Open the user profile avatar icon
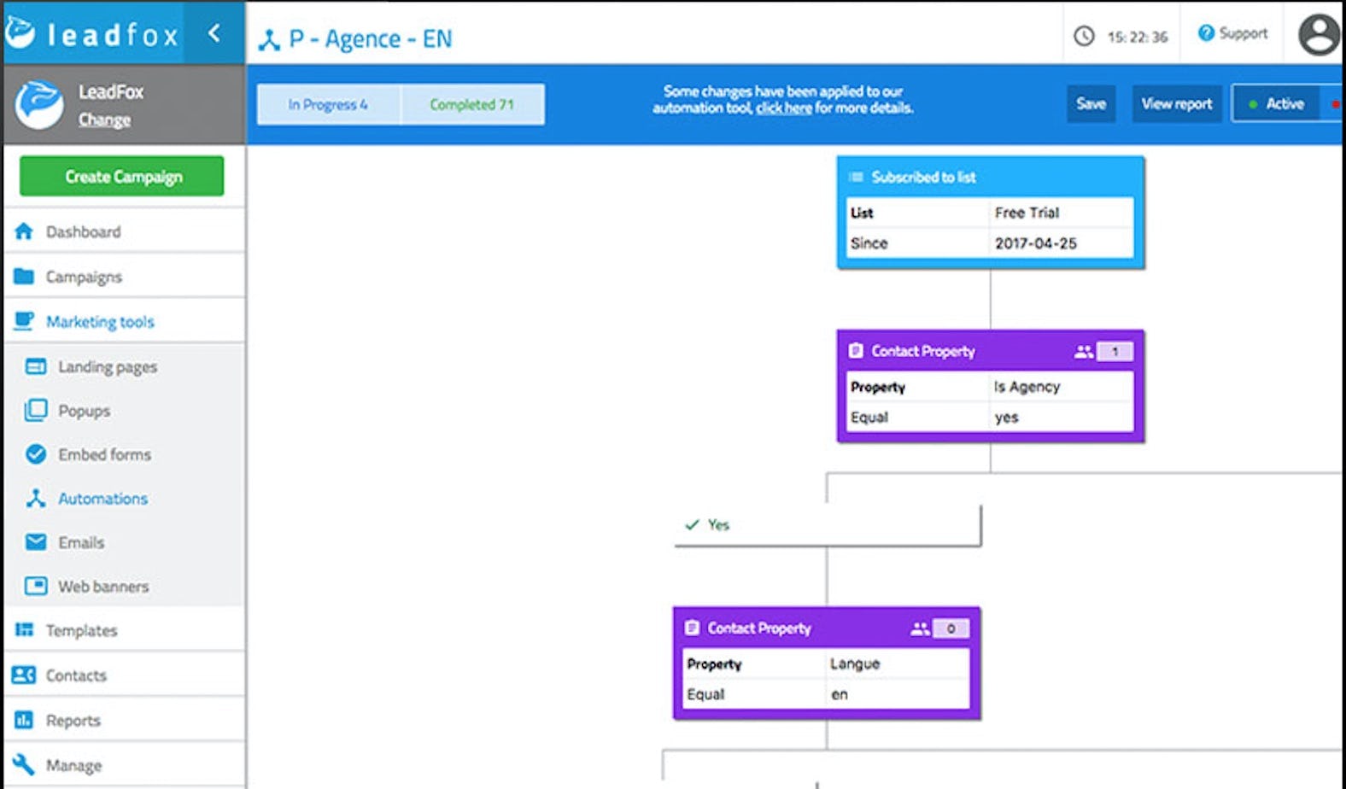This screenshot has height=789, width=1346. coord(1319,35)
